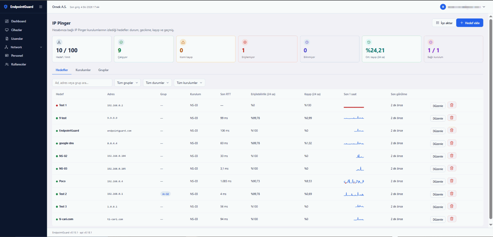
Task: Click trash icon in NS-03 row
Action: 452,168
